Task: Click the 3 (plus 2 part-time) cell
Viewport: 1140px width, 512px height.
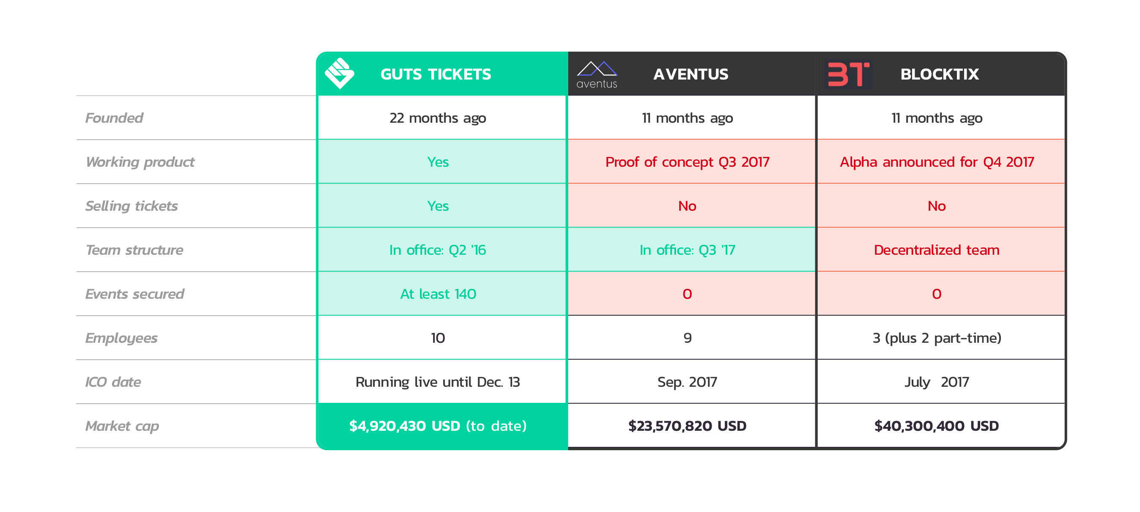Action: tap(940, 338)
